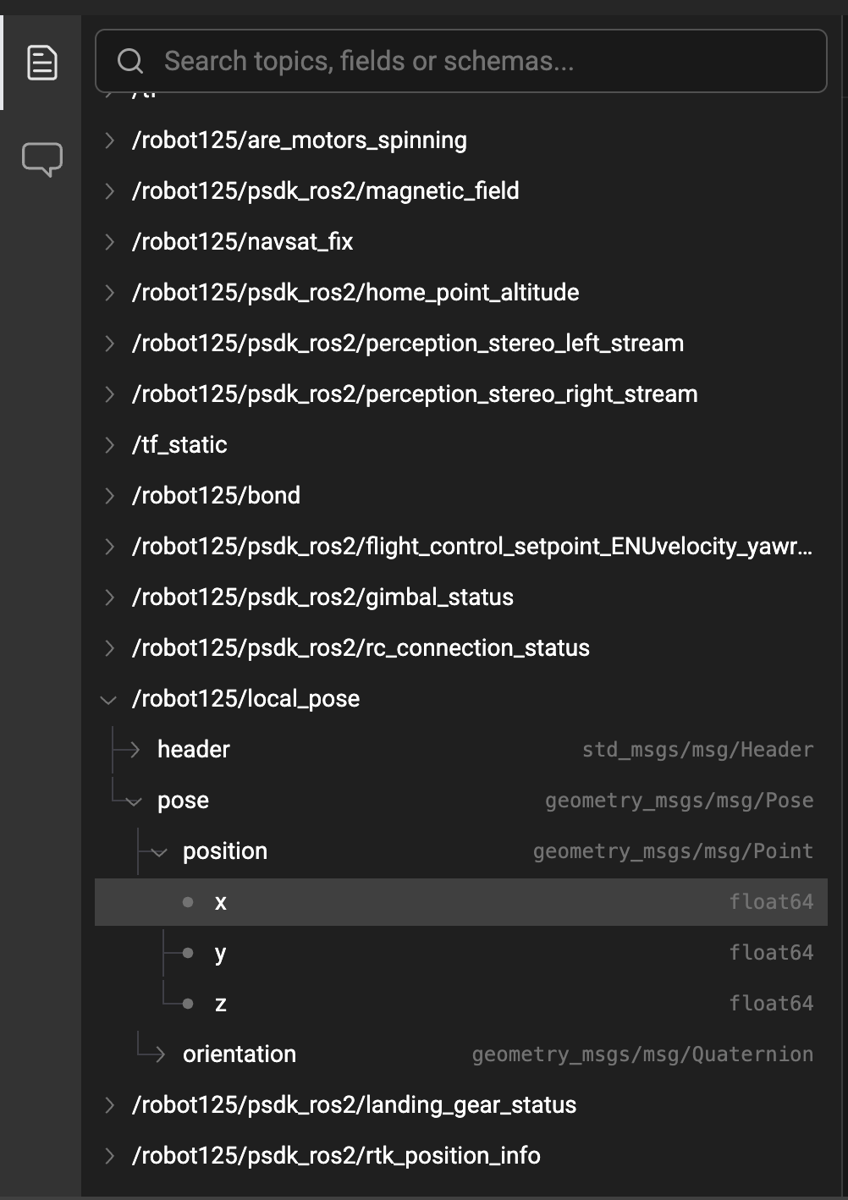Viewport: 848px width, 1200px height.
Task: Toggle the dot next to the y field
Action: pos(186,953)
